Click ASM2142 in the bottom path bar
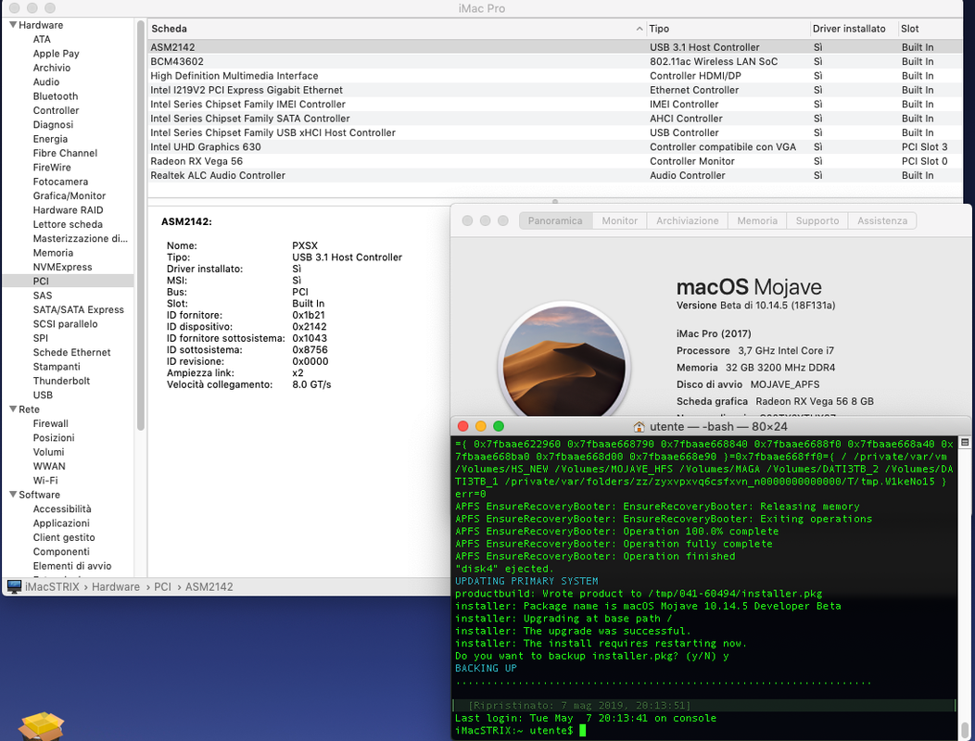The height and width of the screenshot is (741, 975). click(209, 587)
